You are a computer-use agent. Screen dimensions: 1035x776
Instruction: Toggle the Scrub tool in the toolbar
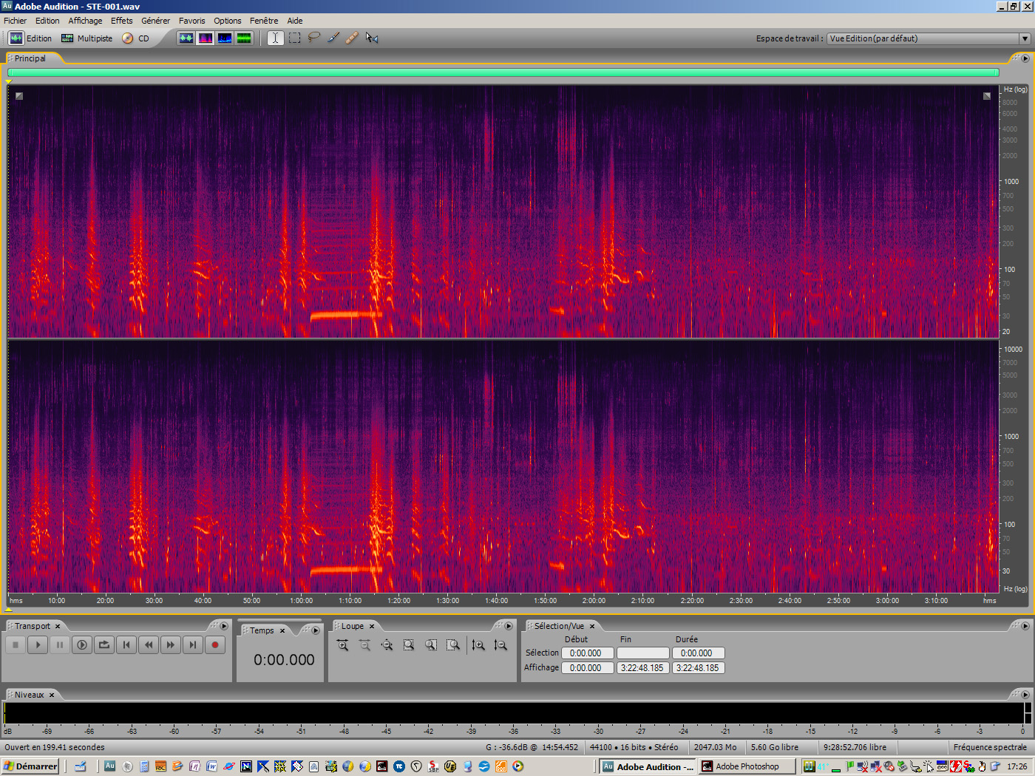[x=372, y=38]
